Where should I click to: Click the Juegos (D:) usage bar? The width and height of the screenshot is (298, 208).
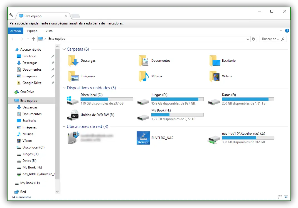tap(177, 99)
